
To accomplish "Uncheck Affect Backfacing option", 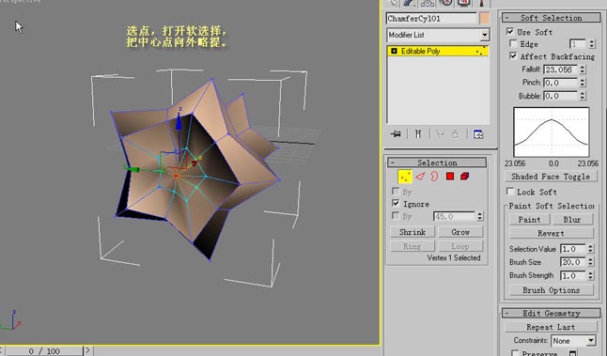I will click(x=513, y=56).
